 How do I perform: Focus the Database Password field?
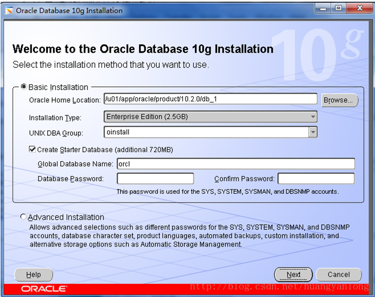[155, 179]
